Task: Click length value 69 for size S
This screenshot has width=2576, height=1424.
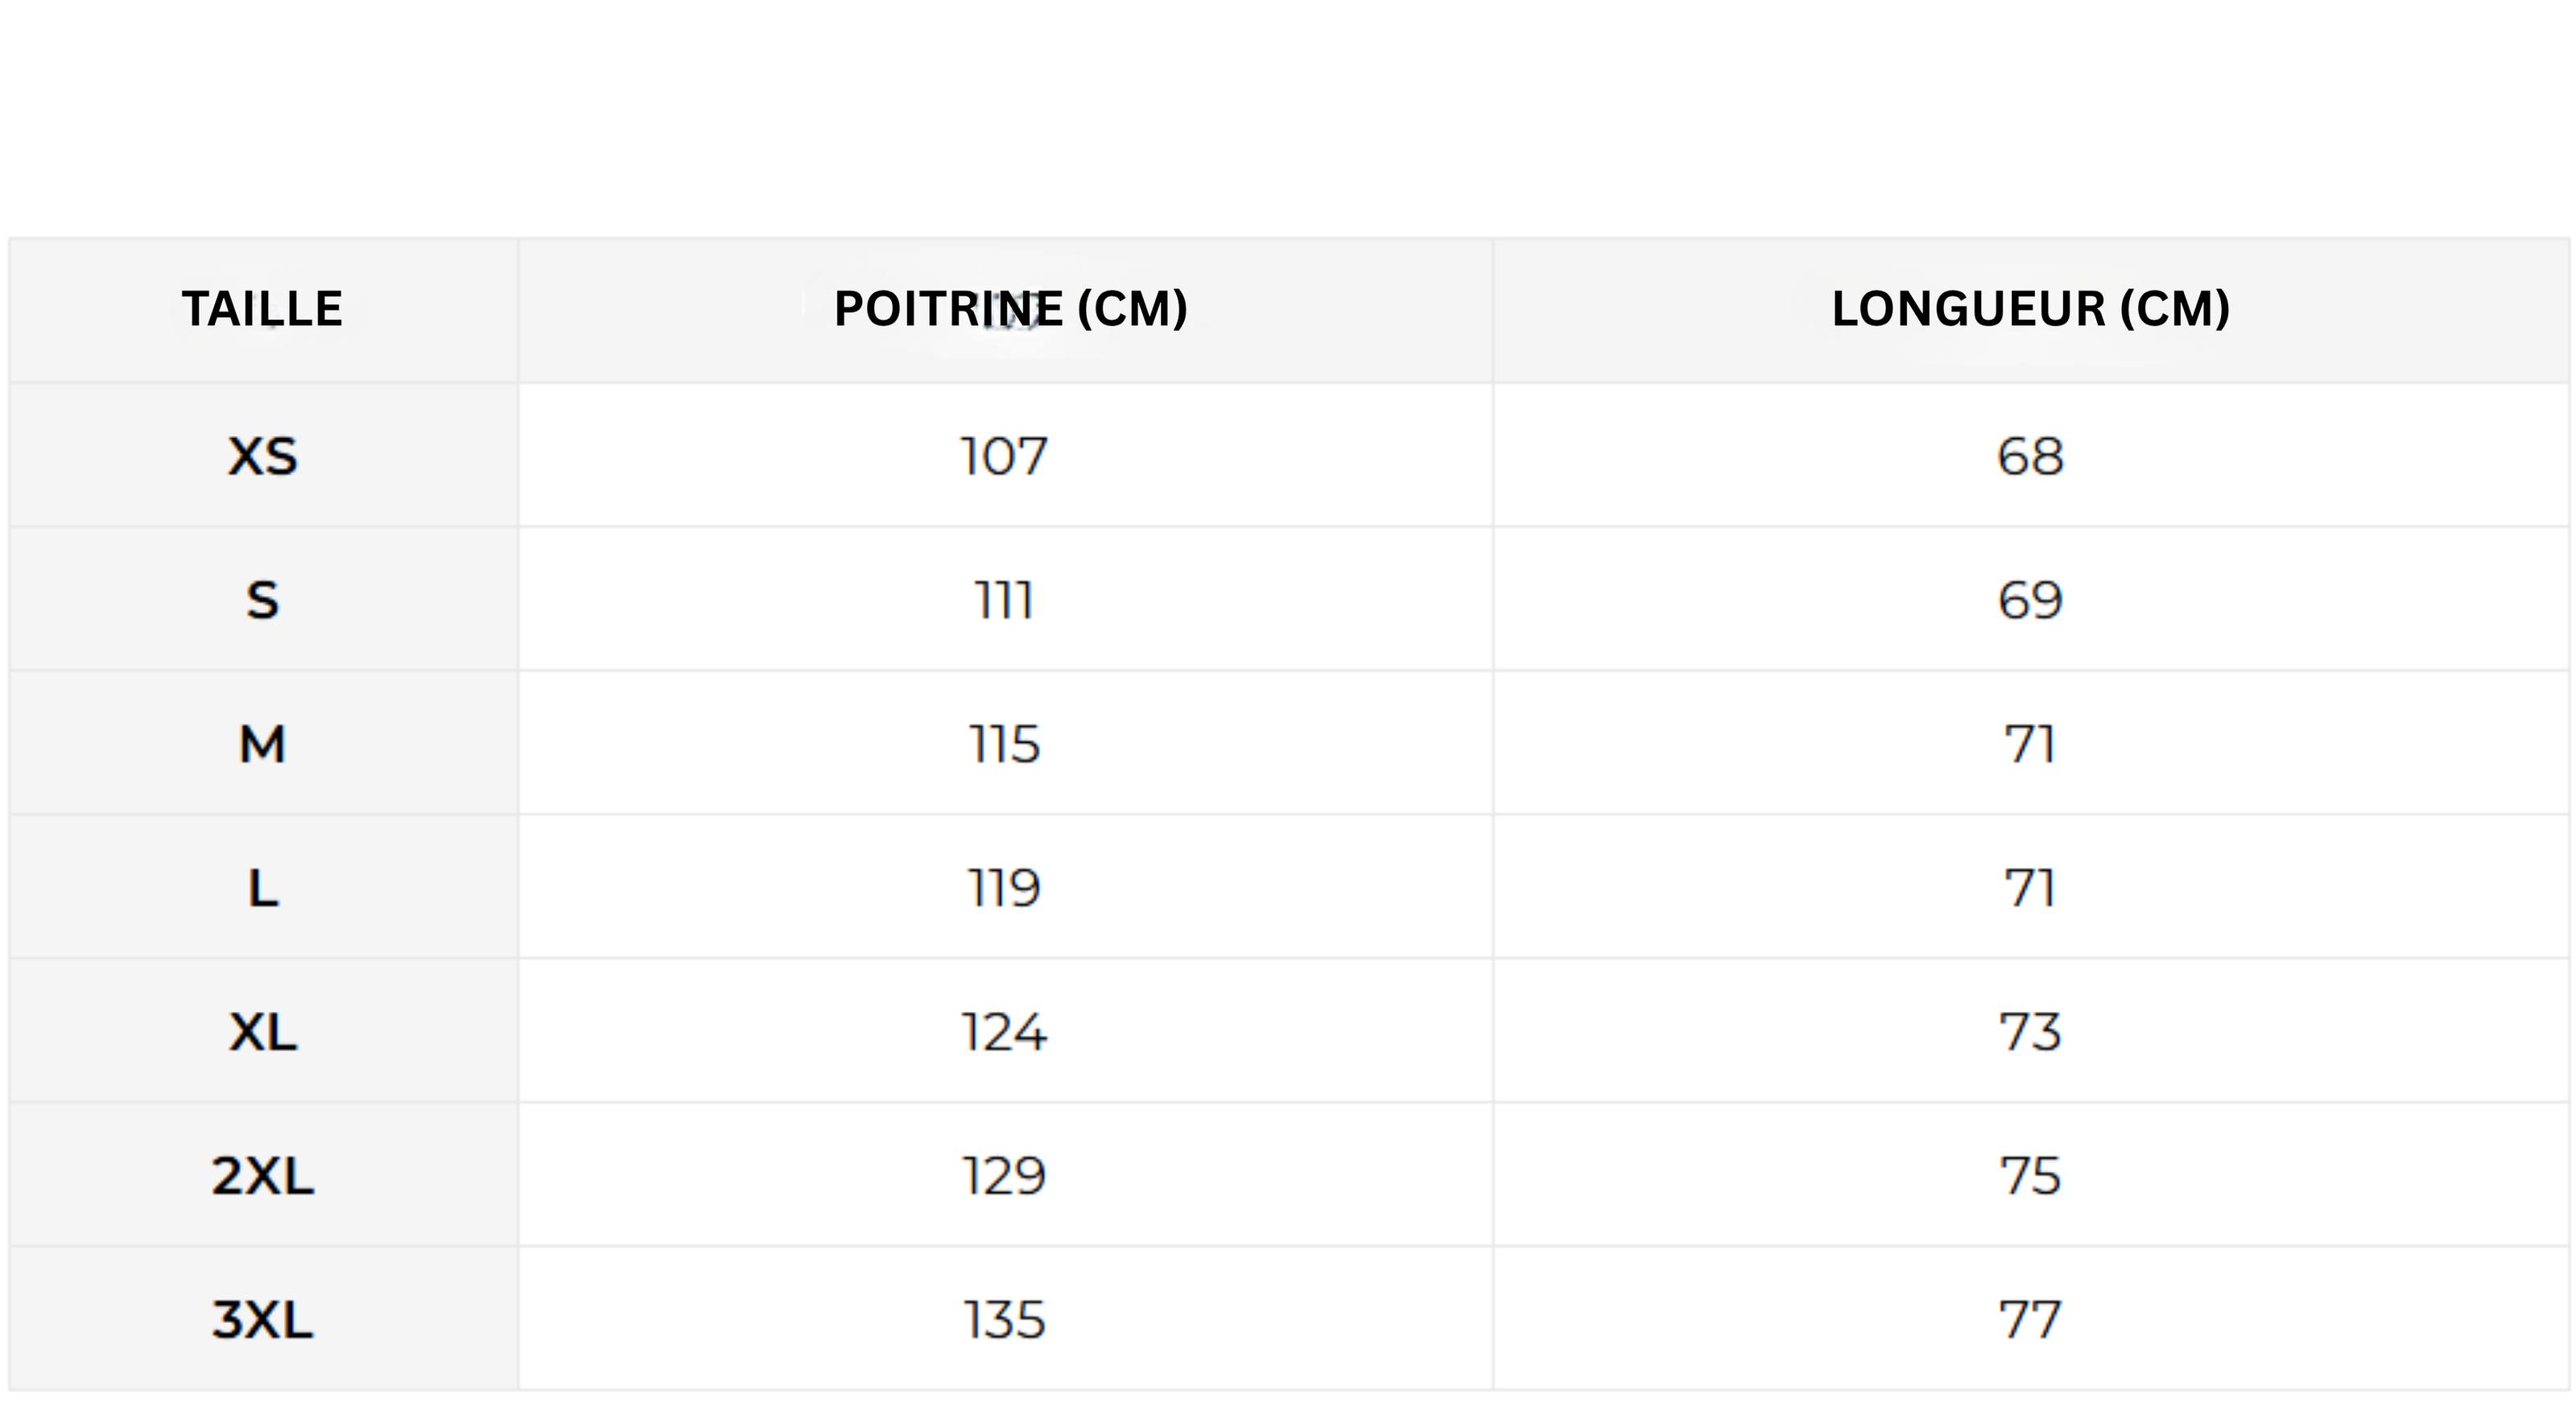Action: click(x=2030, y=601)
